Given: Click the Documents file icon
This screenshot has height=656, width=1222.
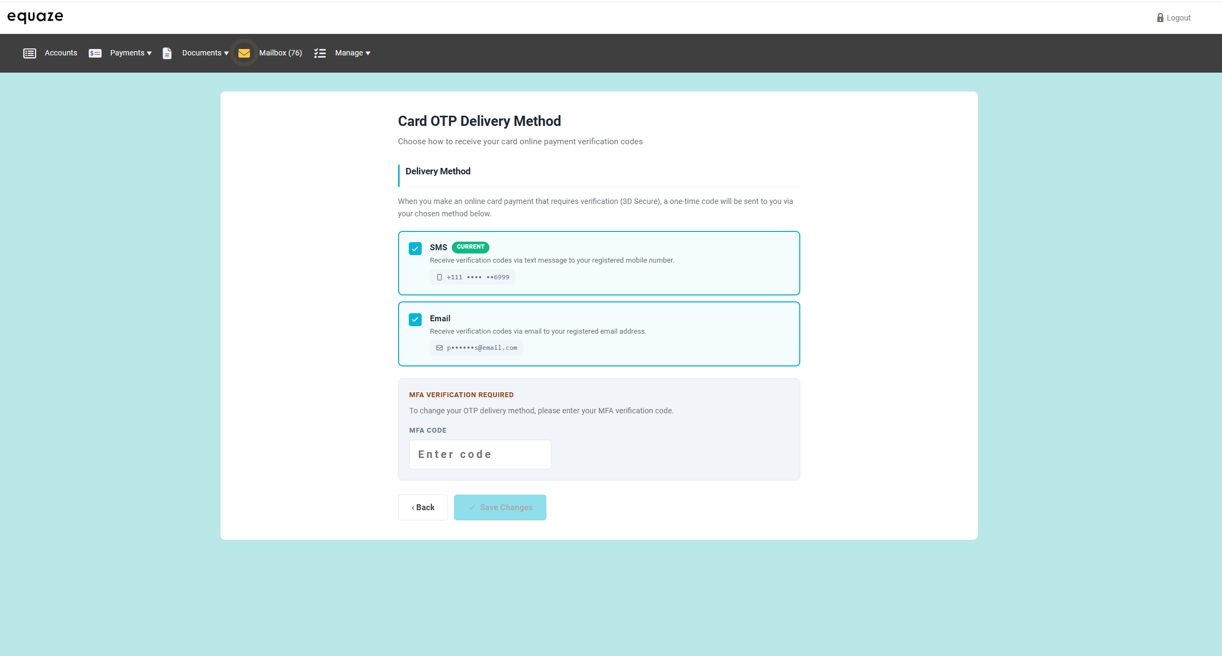Looking at the screenshot, I should pyautogui.click(x=167, y=53).
